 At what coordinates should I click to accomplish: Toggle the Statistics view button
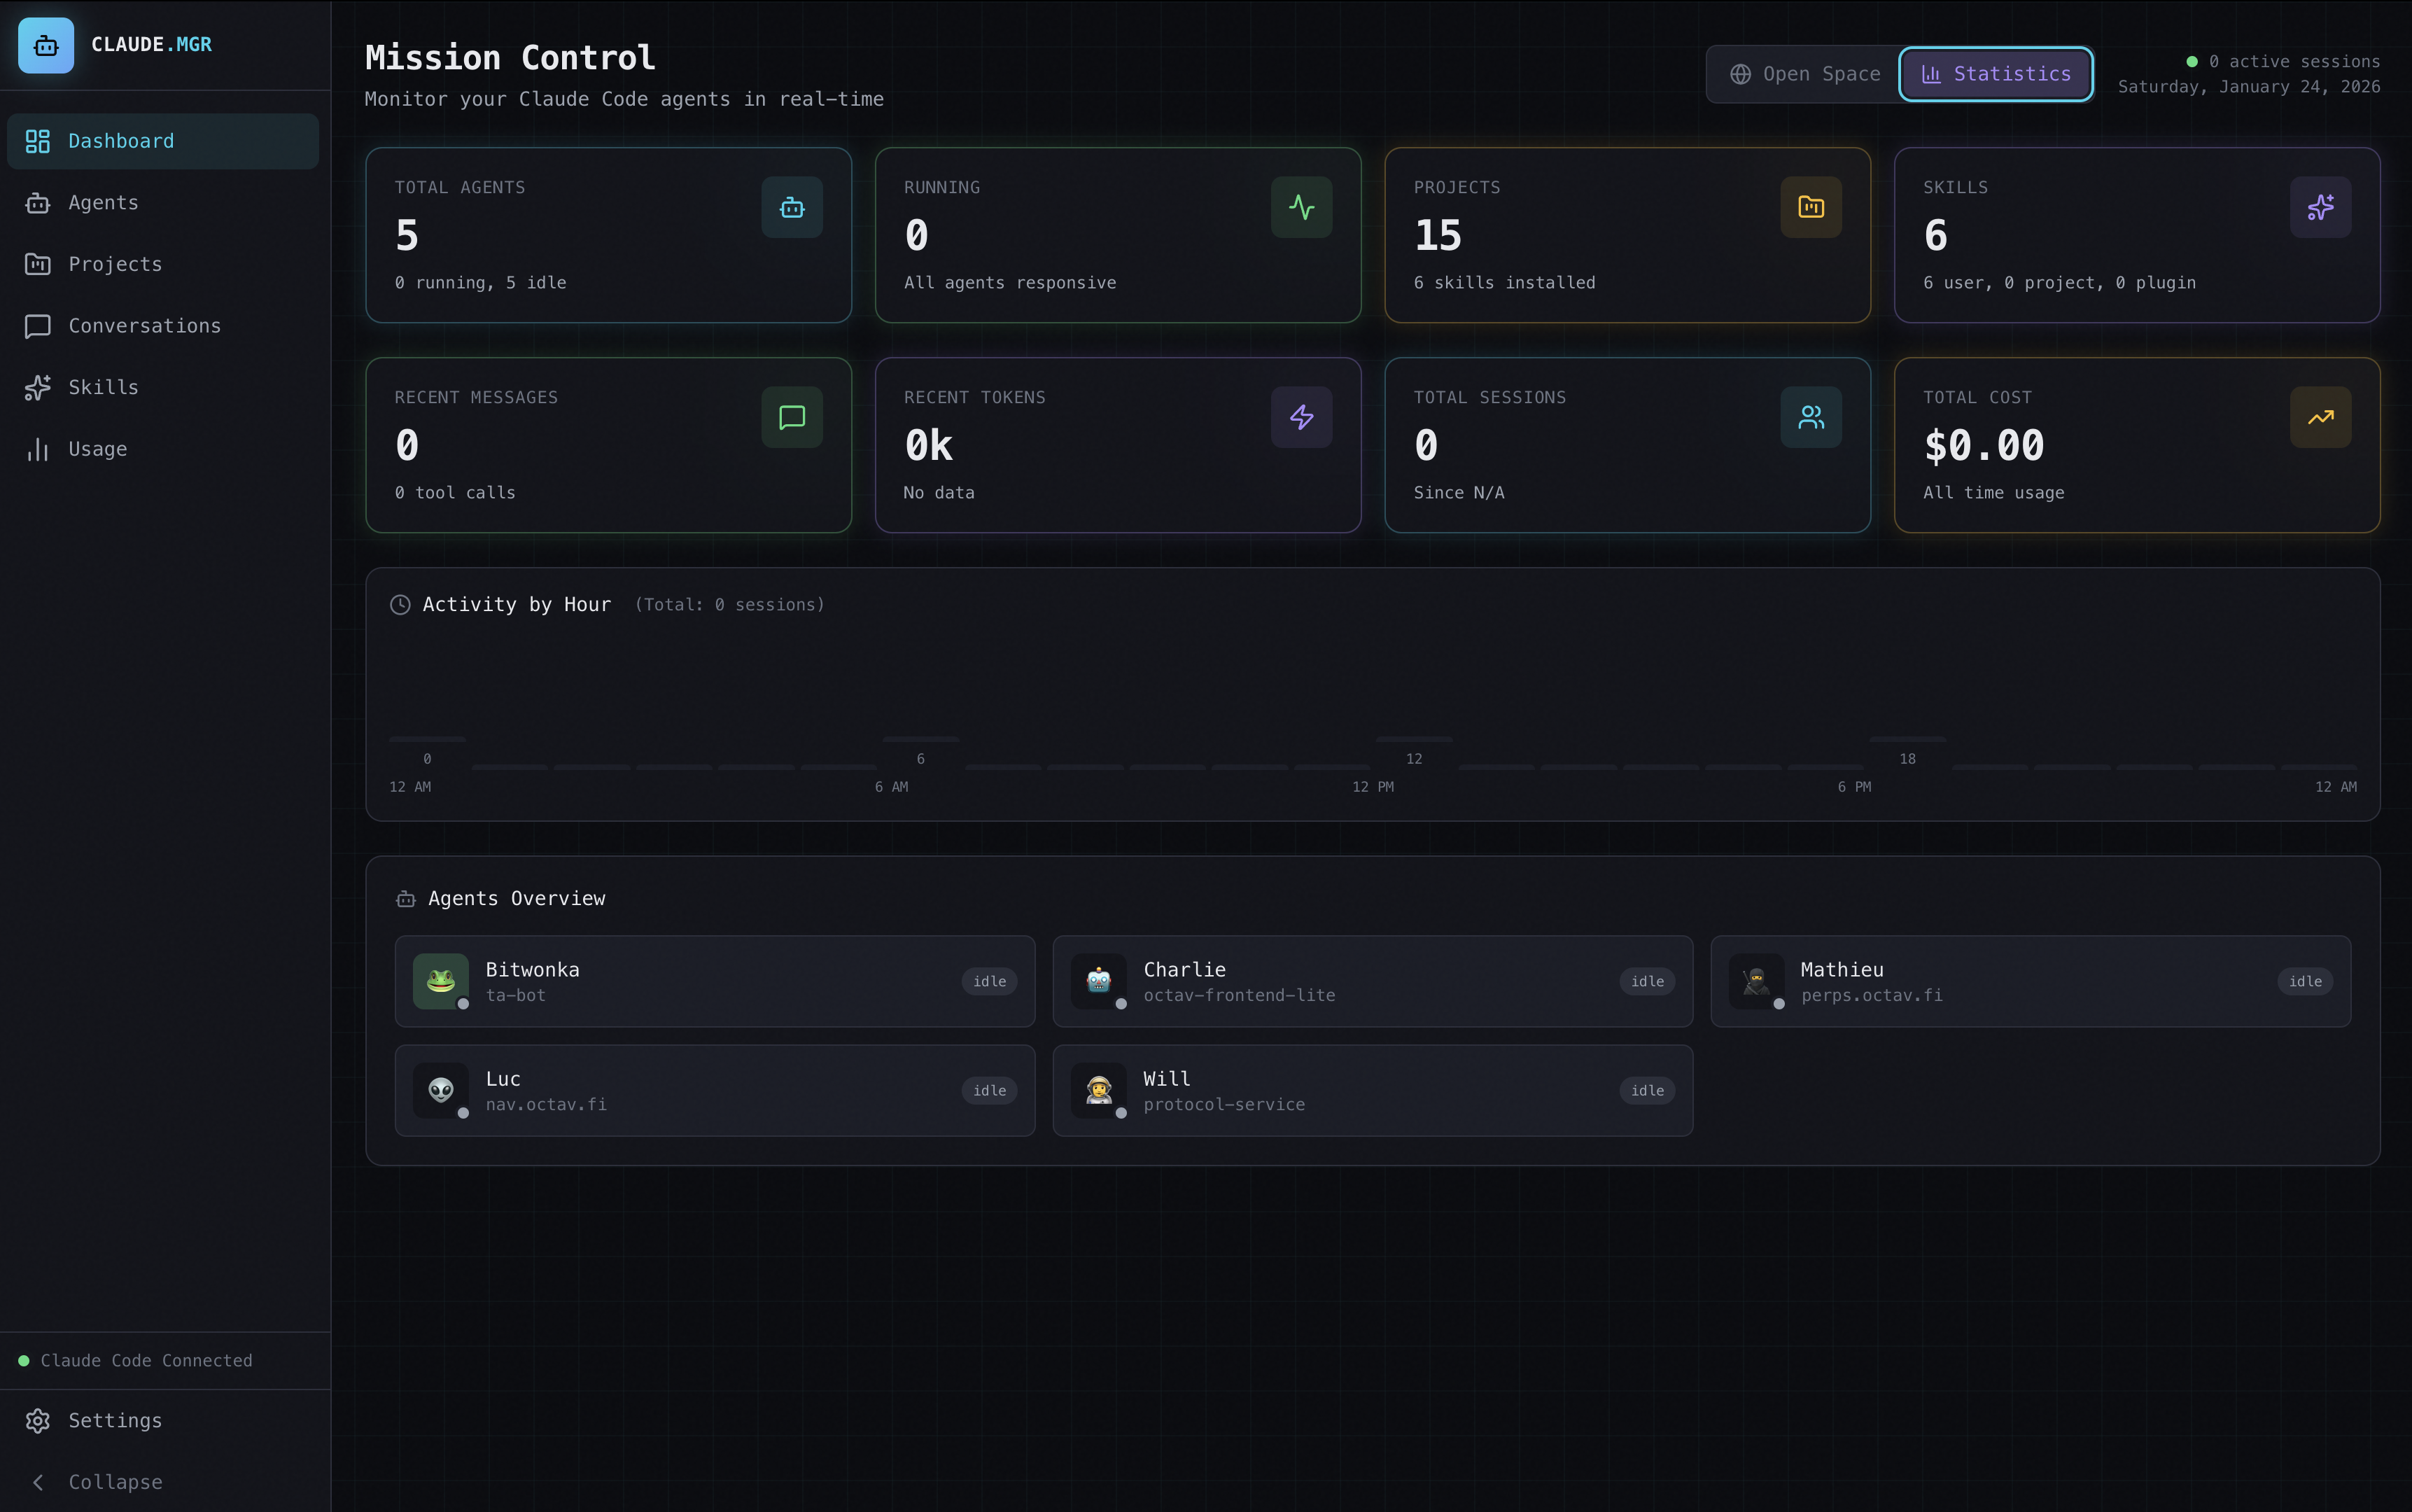pos(1995,74)
